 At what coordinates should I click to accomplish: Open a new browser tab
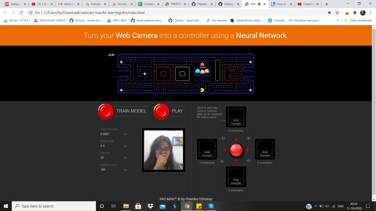[x=327, y=4]
